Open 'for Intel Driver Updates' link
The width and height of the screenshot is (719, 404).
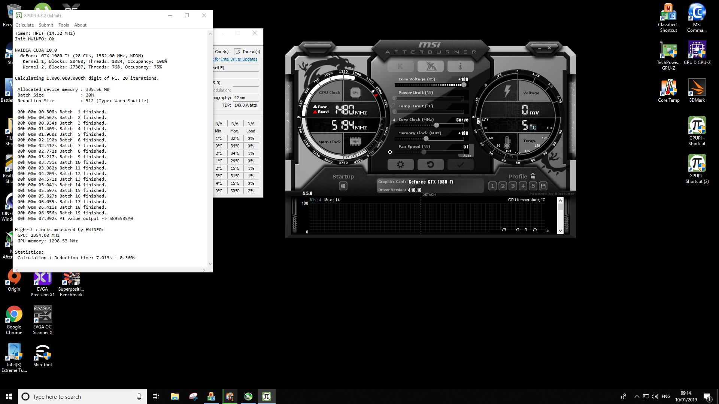[x=236, y=59]
